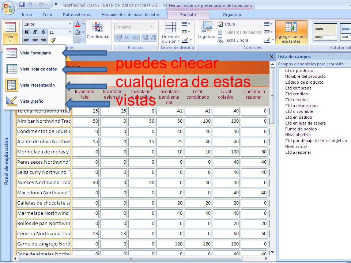Click Nueces Northwind product name field
Viewport: 351px width, 263px height.
44,183
